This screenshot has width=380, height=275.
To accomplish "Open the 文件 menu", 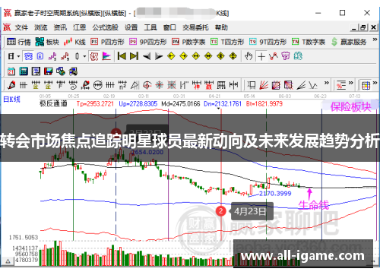I will (21, 27).
